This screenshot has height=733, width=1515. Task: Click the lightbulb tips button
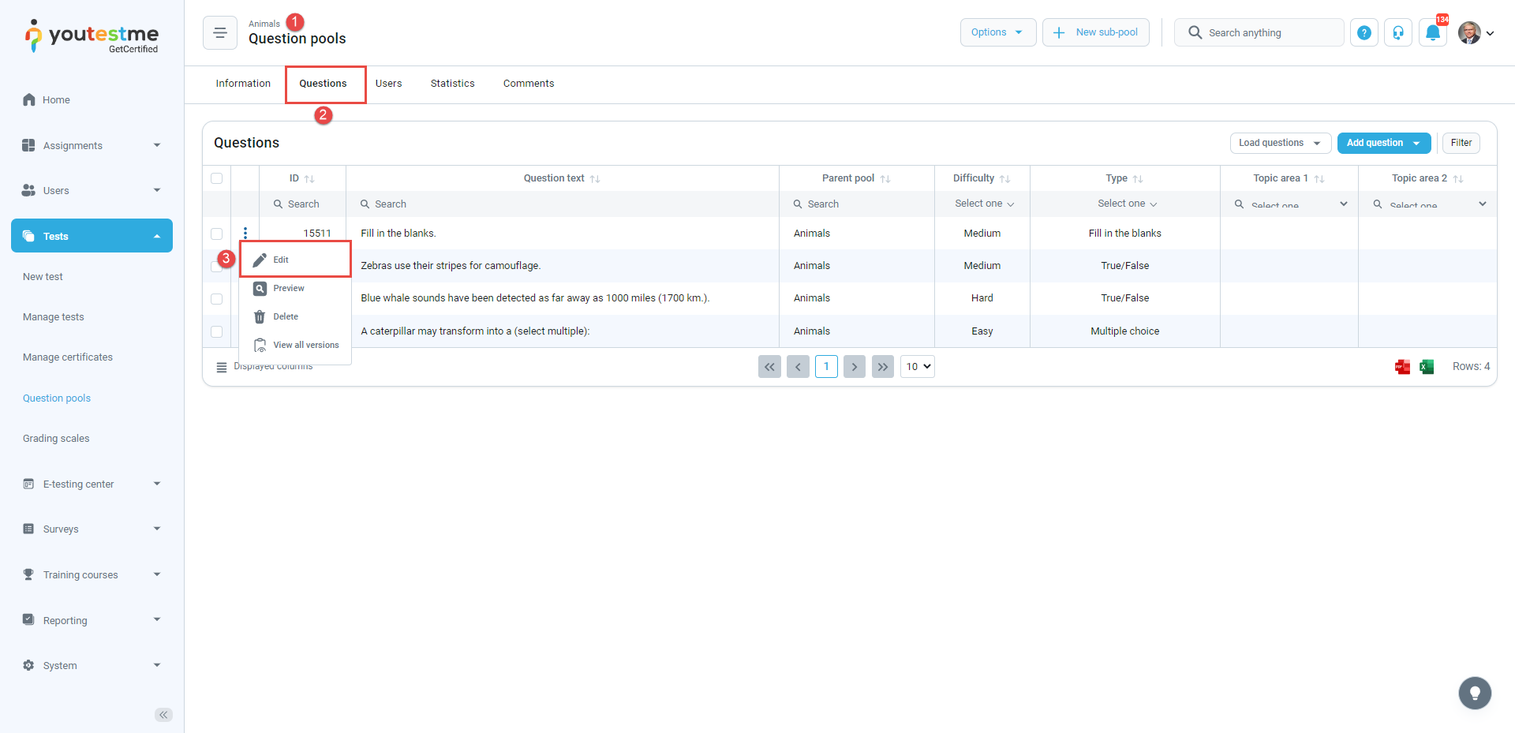coord(1475,694)
